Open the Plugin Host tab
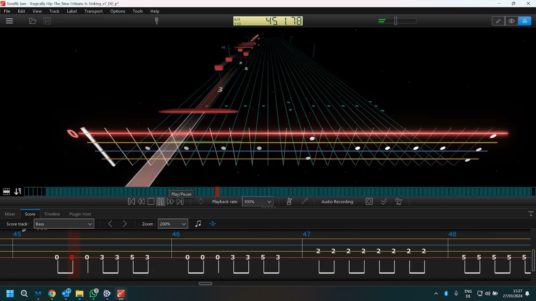 [x=80, y=214]
